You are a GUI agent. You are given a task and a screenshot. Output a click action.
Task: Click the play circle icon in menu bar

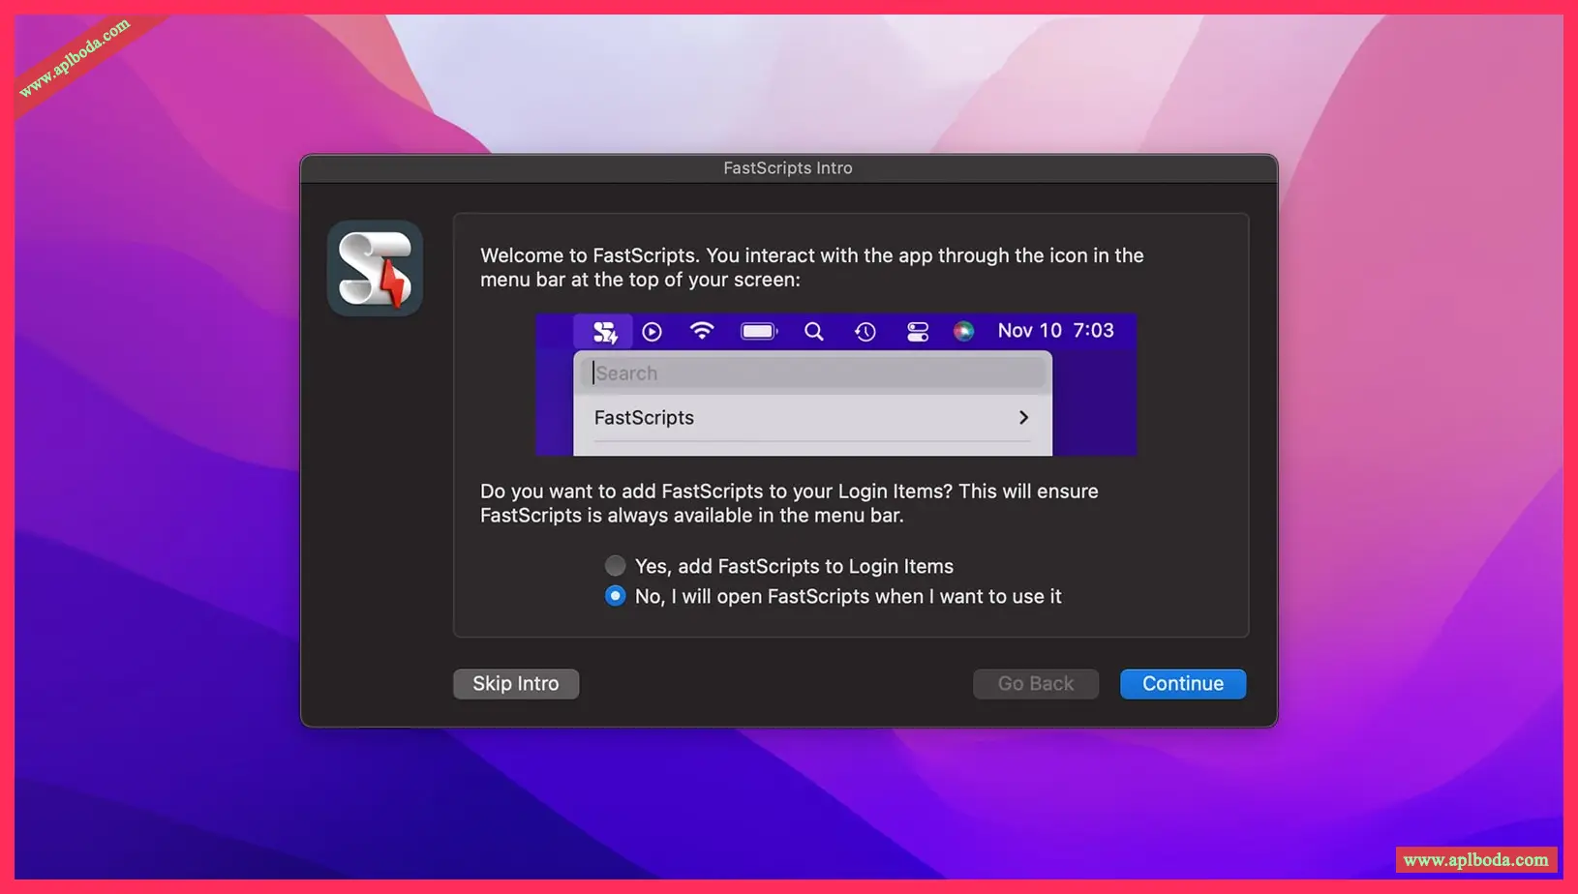652,332
